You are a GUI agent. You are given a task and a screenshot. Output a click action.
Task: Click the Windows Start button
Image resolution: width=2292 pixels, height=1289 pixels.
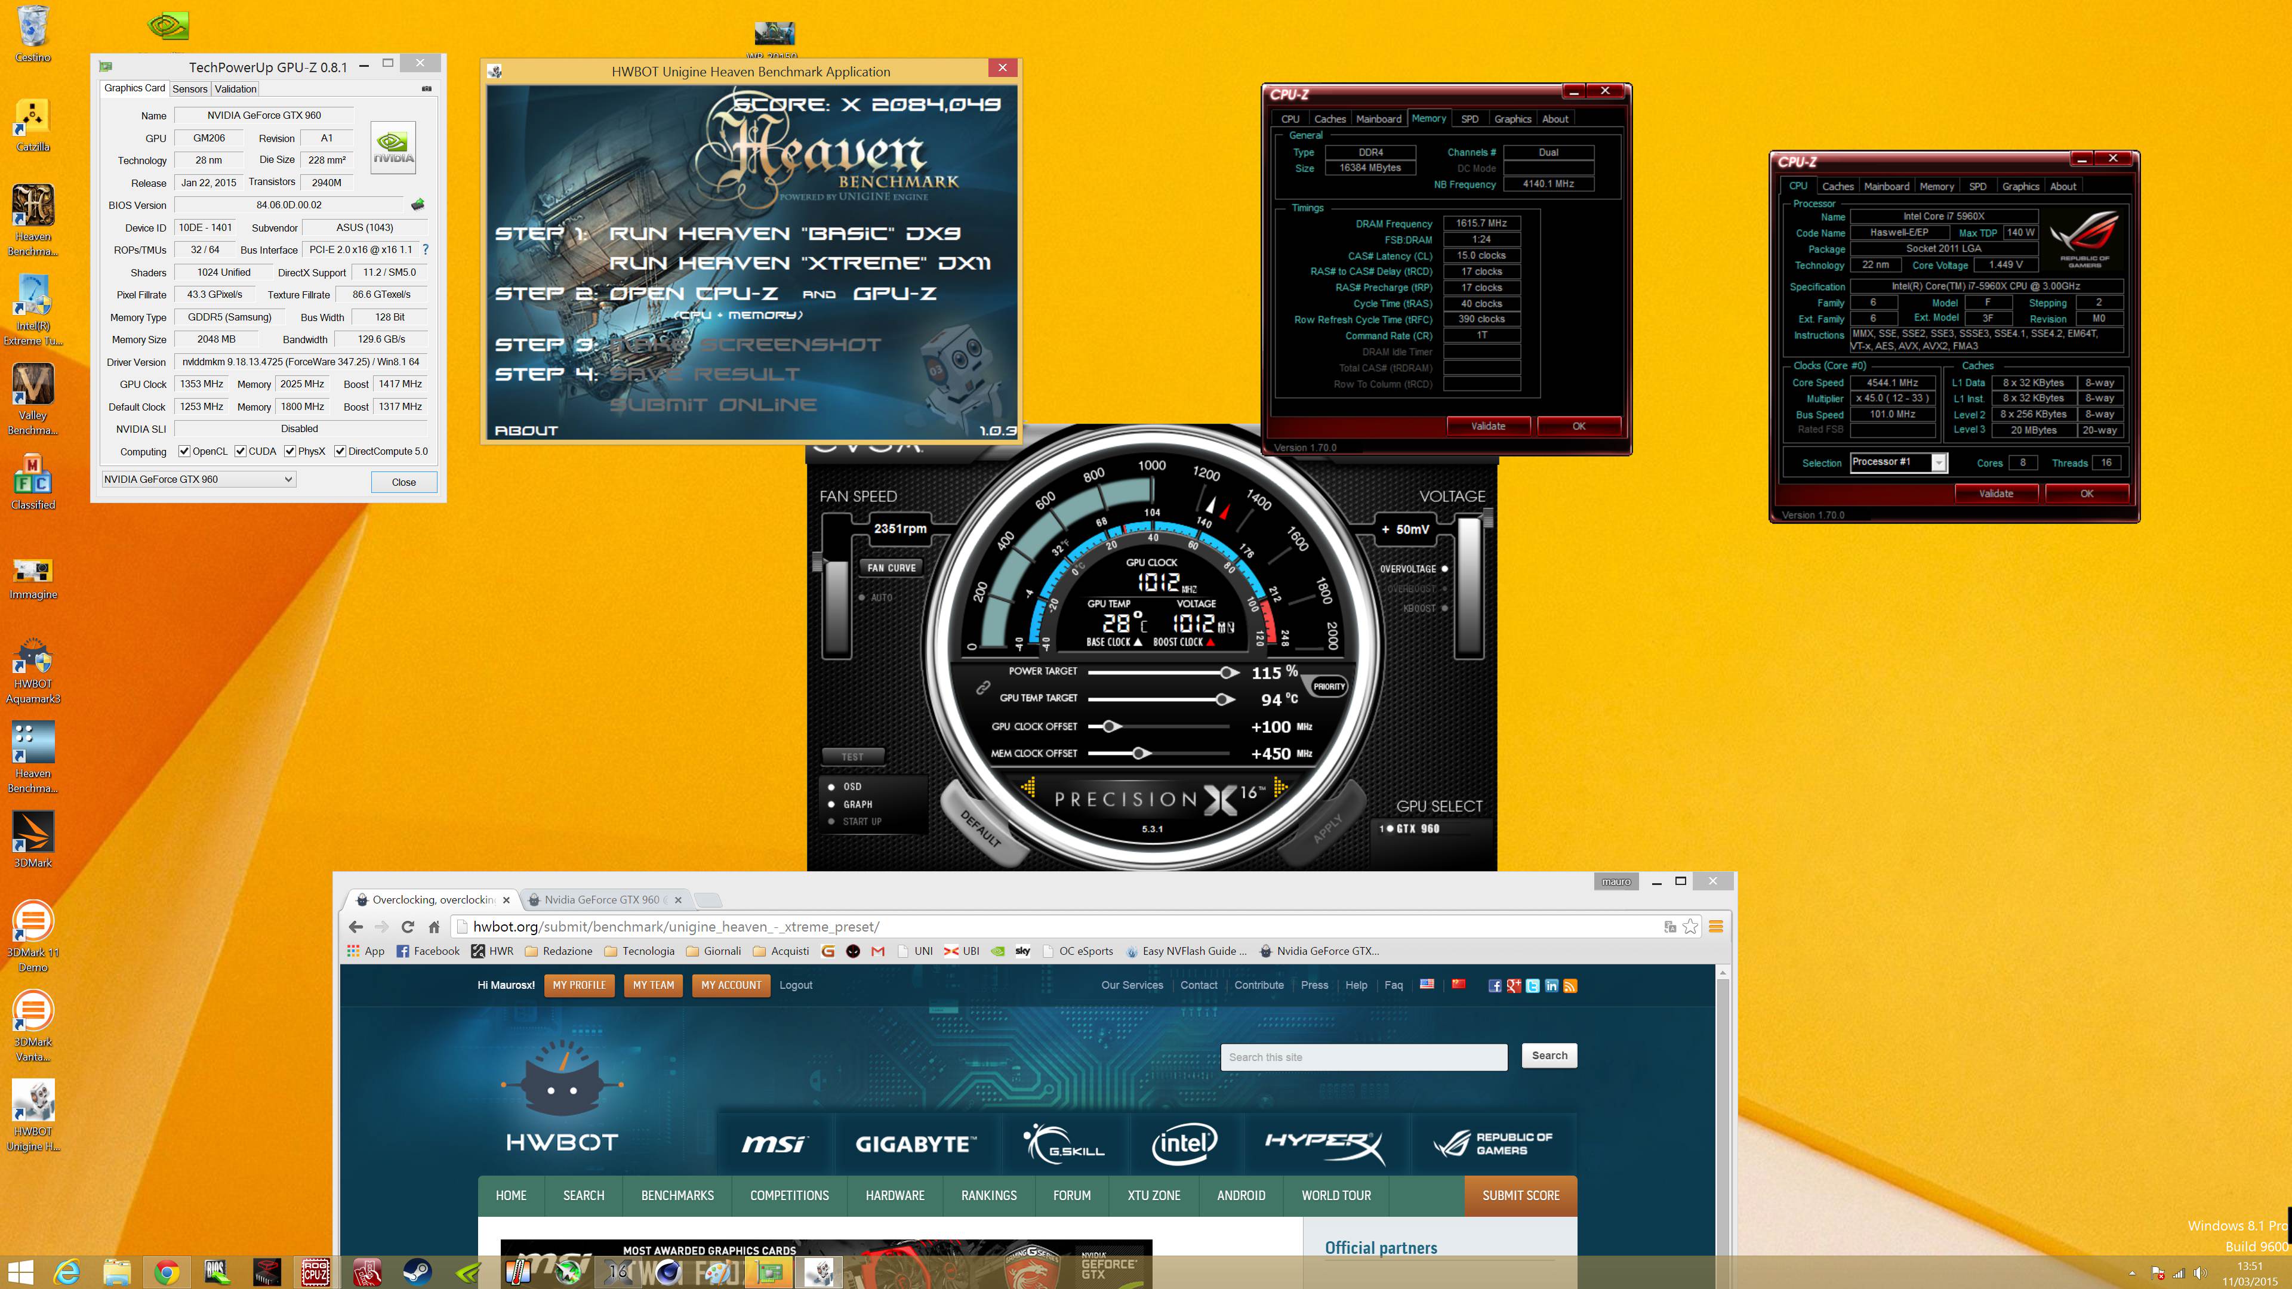tap(20, 1272)
